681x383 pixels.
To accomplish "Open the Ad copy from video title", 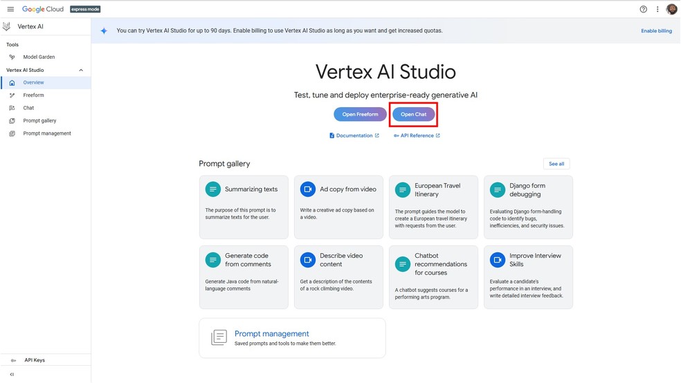I will point(348,189).
